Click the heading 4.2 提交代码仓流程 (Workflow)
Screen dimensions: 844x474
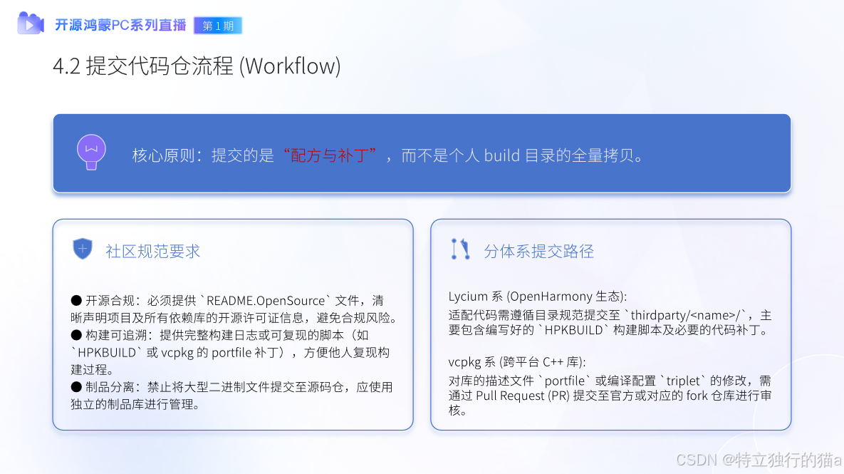coord(197,66)
